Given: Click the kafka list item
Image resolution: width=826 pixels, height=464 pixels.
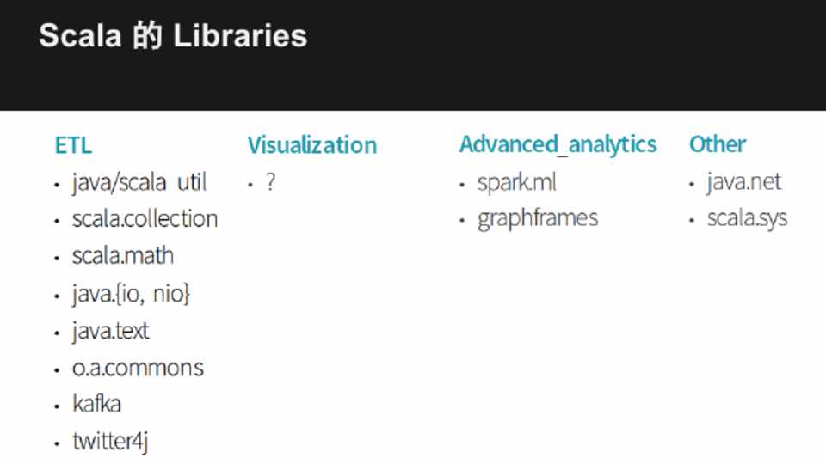Looking at the screenshot, I should click(x=96, y=405).
